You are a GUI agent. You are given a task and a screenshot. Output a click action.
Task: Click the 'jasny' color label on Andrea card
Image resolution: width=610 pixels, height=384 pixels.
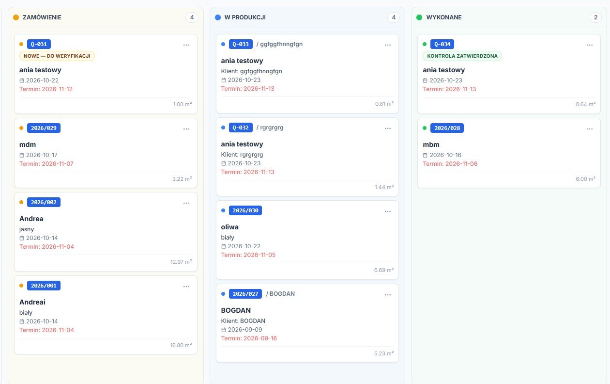pyautogui.click(x=27, y=229)
